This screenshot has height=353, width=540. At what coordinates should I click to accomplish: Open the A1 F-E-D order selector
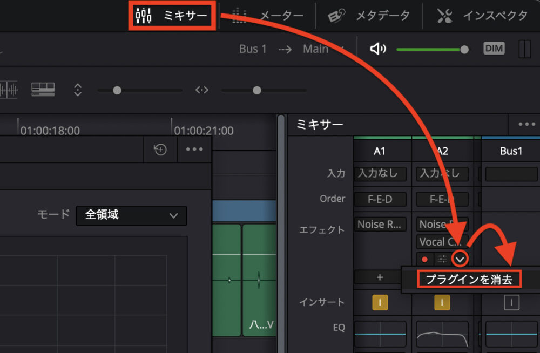click(x=380, y=199)
